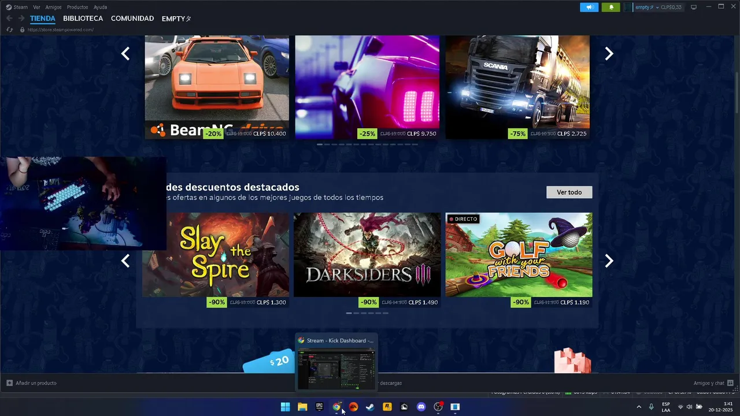Click Ver todo for featured discounts
The image size is (740, 416).
[x=569, y=192]
